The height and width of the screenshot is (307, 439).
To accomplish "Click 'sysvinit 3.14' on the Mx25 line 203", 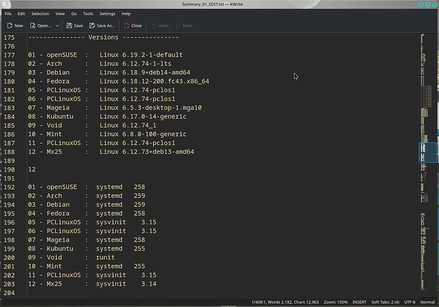I will point(126,283).
